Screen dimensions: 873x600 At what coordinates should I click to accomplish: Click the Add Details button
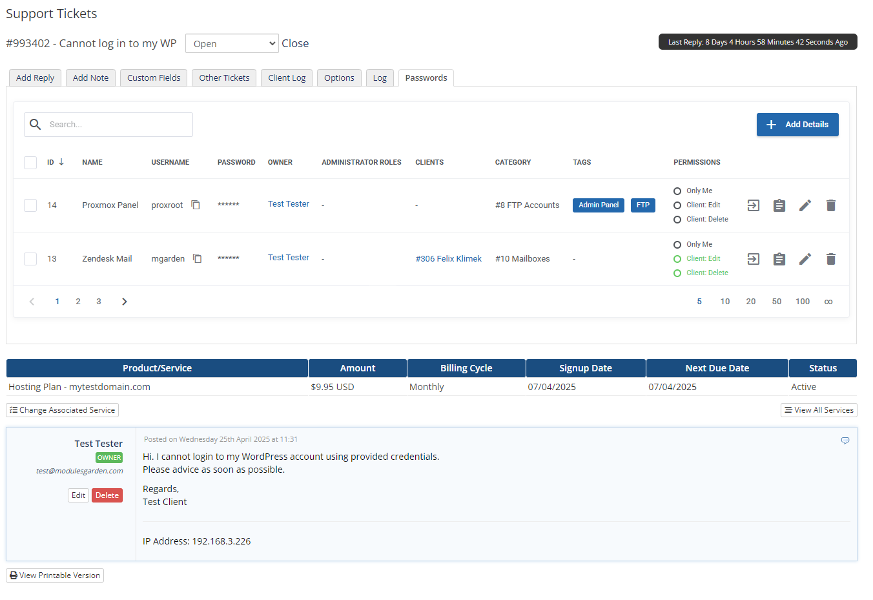[x=797, y=125]
